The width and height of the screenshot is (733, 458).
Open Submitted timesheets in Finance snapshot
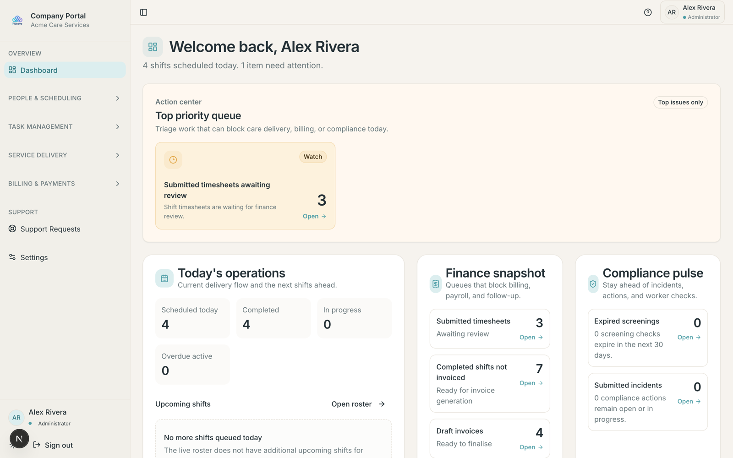click(x=531, y=337)
